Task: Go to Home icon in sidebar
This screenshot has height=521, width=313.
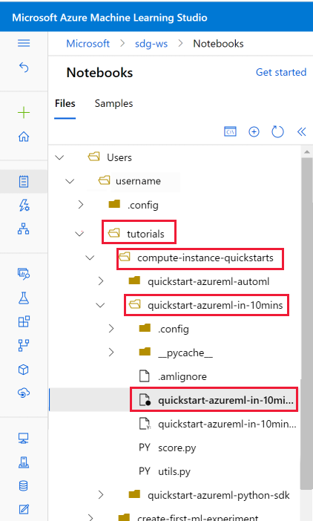Action: (24, 137)
